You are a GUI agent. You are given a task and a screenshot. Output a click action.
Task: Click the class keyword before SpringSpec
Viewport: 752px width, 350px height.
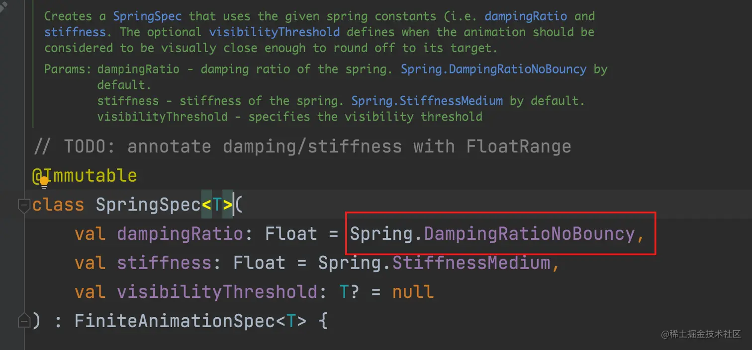(x=58, y=205)
